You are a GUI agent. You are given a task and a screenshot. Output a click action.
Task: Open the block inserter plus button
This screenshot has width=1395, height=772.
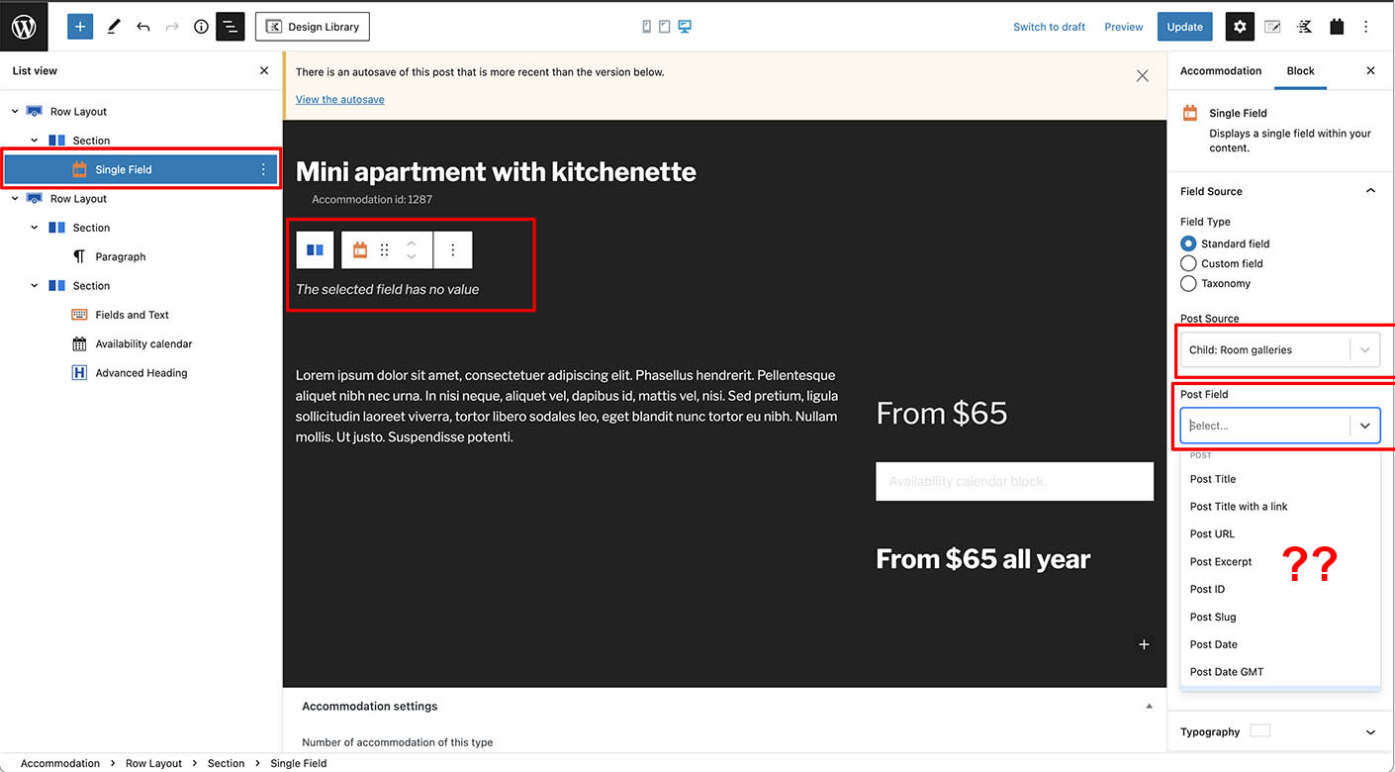(x=79, y=27)
